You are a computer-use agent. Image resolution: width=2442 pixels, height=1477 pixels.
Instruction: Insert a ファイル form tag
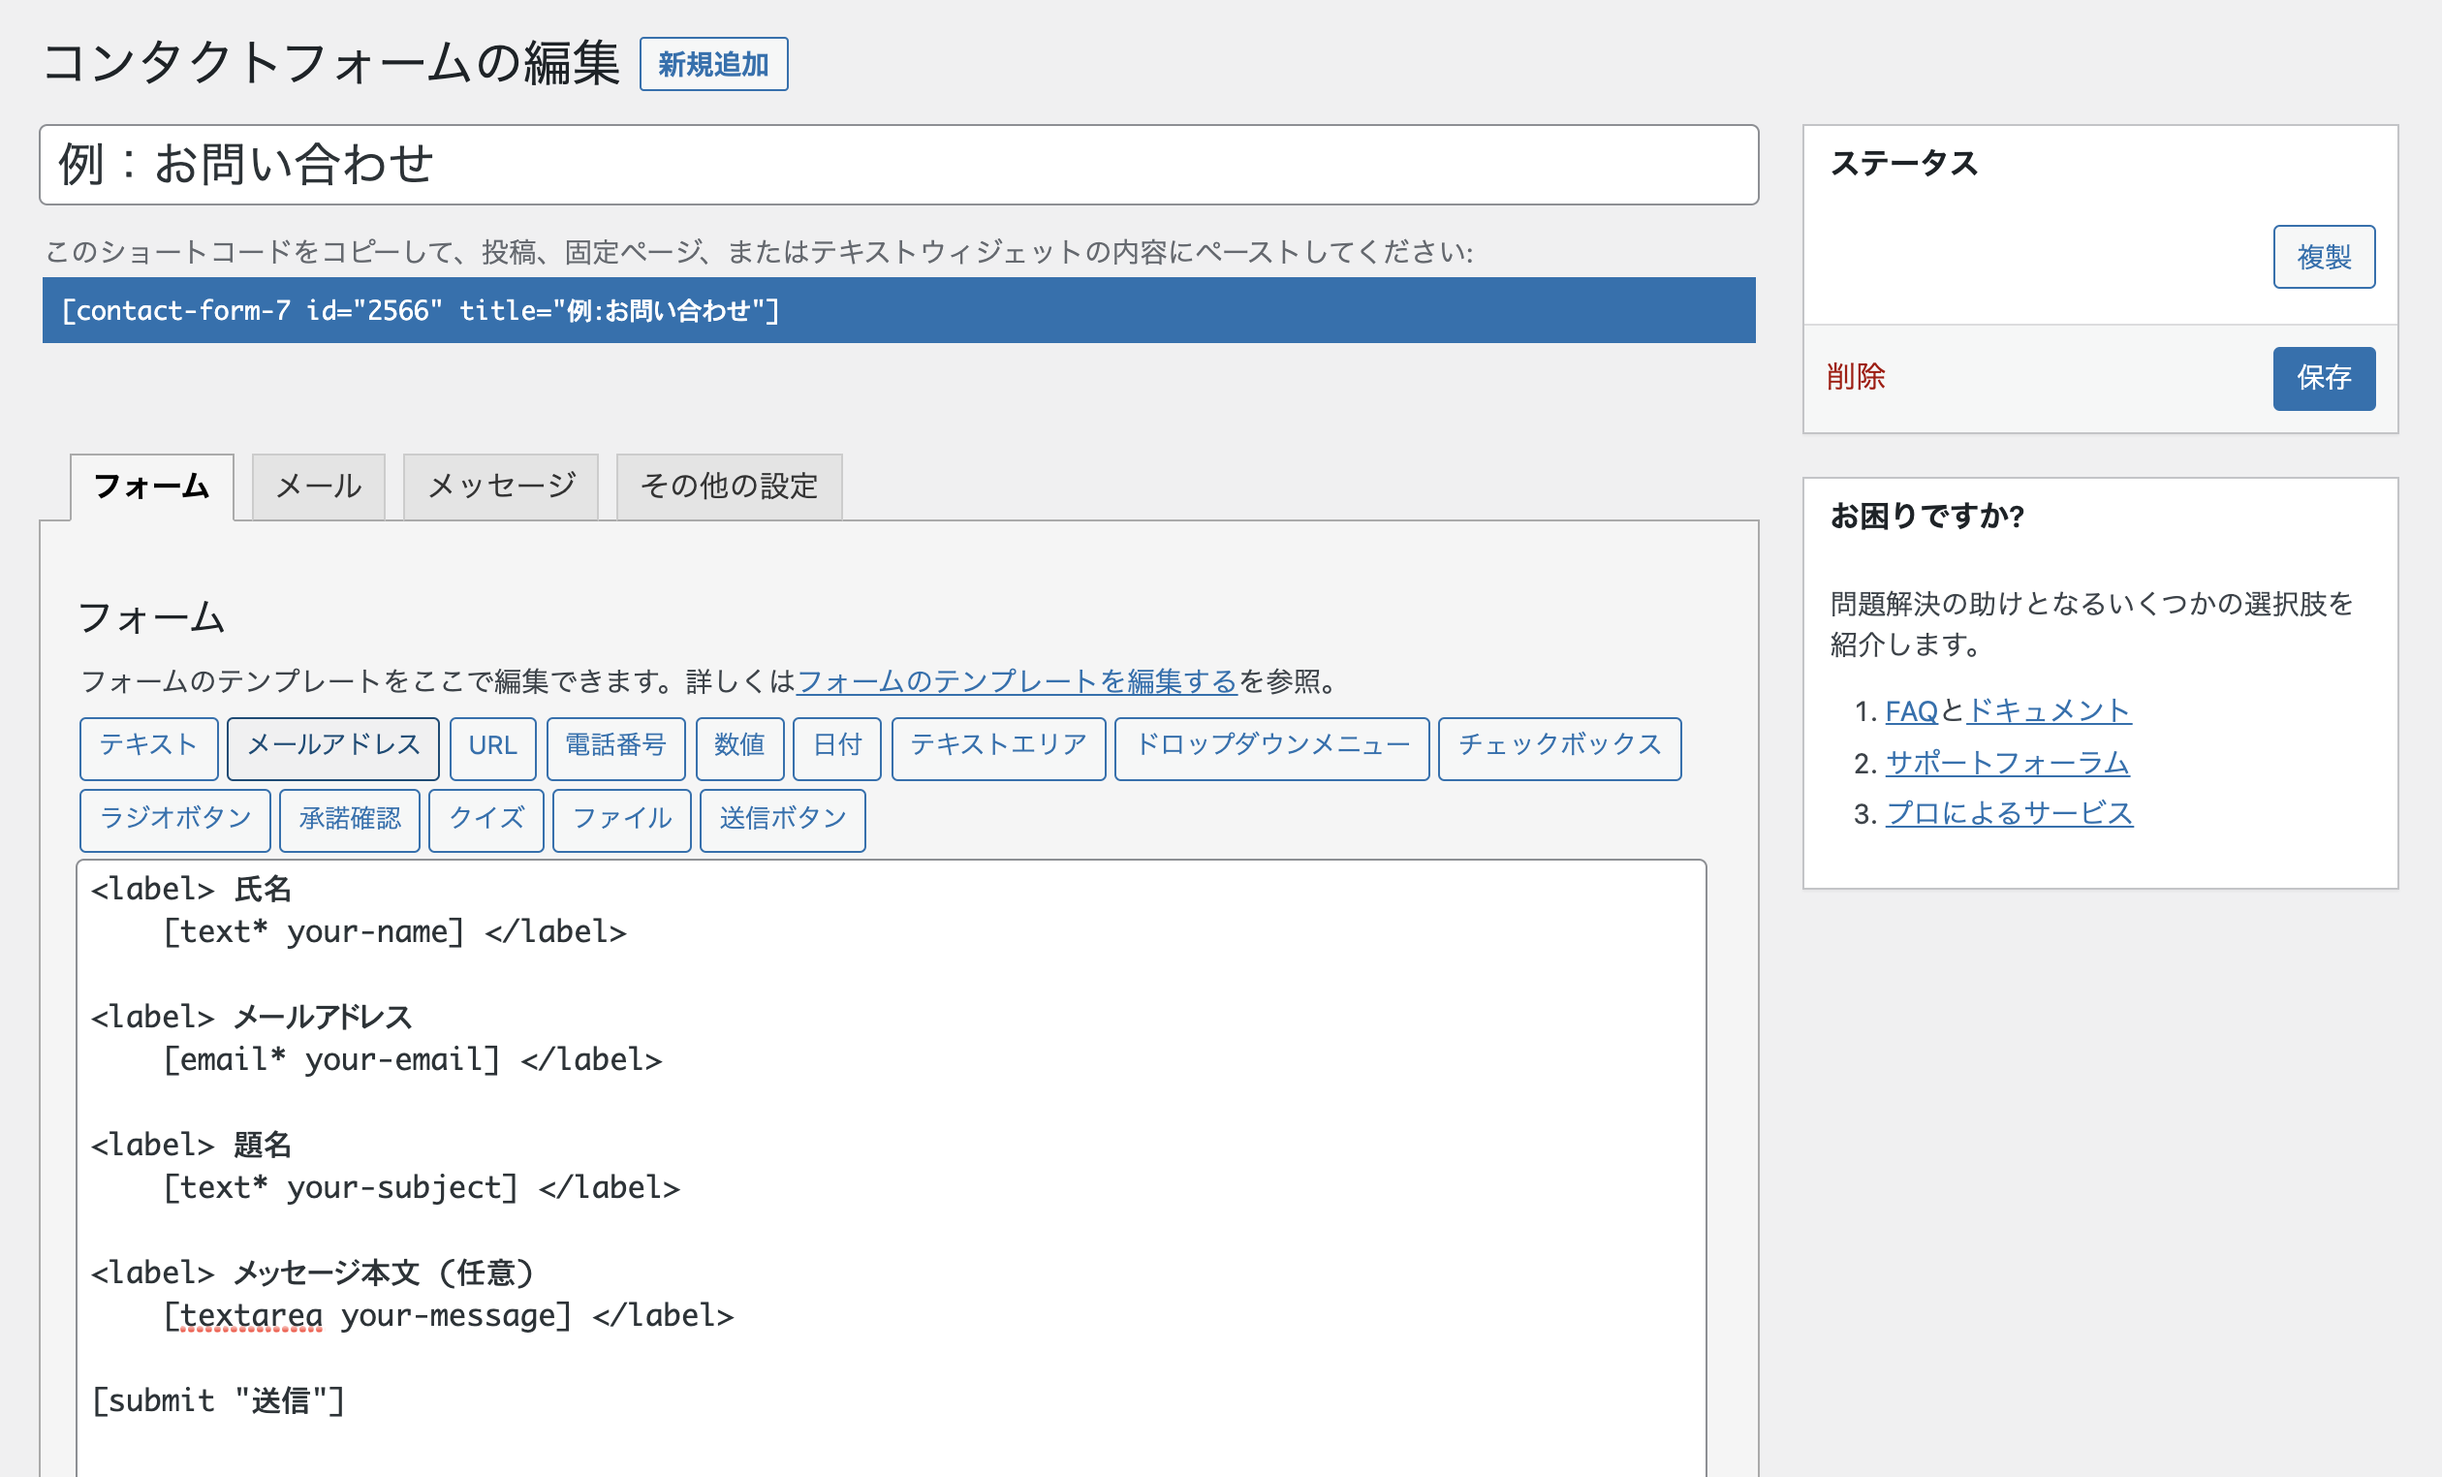(x=621, y=821)
